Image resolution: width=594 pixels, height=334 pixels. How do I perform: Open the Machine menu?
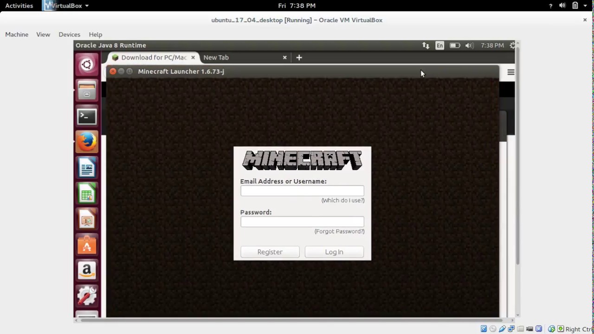(x=17, y=34)
